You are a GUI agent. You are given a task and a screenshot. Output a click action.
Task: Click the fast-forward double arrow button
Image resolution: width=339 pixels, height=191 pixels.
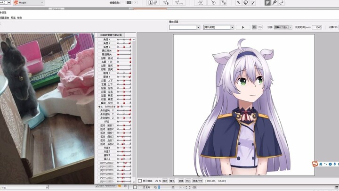(x=260, y=27)
